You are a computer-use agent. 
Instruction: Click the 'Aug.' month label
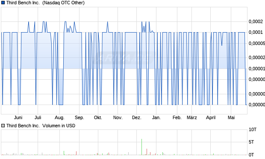[59, 117]
